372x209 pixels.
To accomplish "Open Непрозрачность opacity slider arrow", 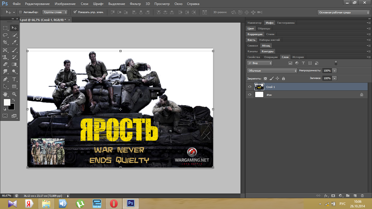I will [334, 70].
